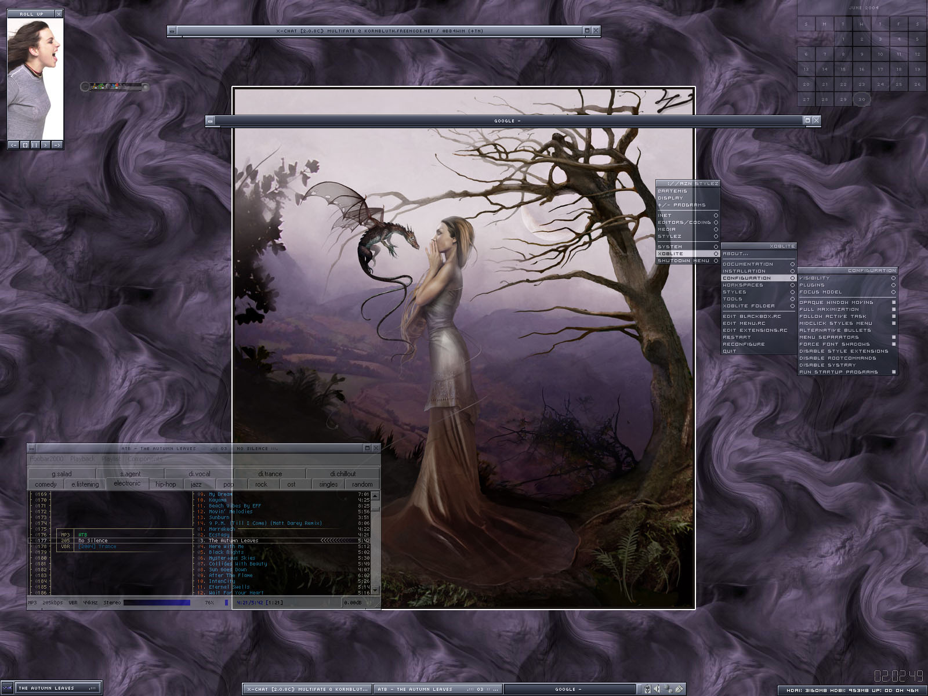Click the yellow AIM figure icon in the dock

pyautogui.click(x=95, y=86)
